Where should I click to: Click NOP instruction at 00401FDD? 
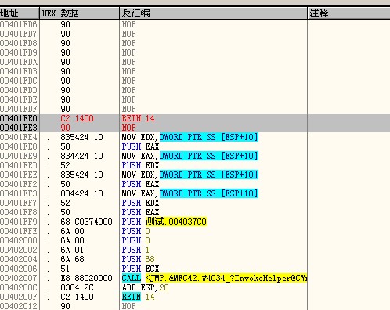tap(128, 90)
